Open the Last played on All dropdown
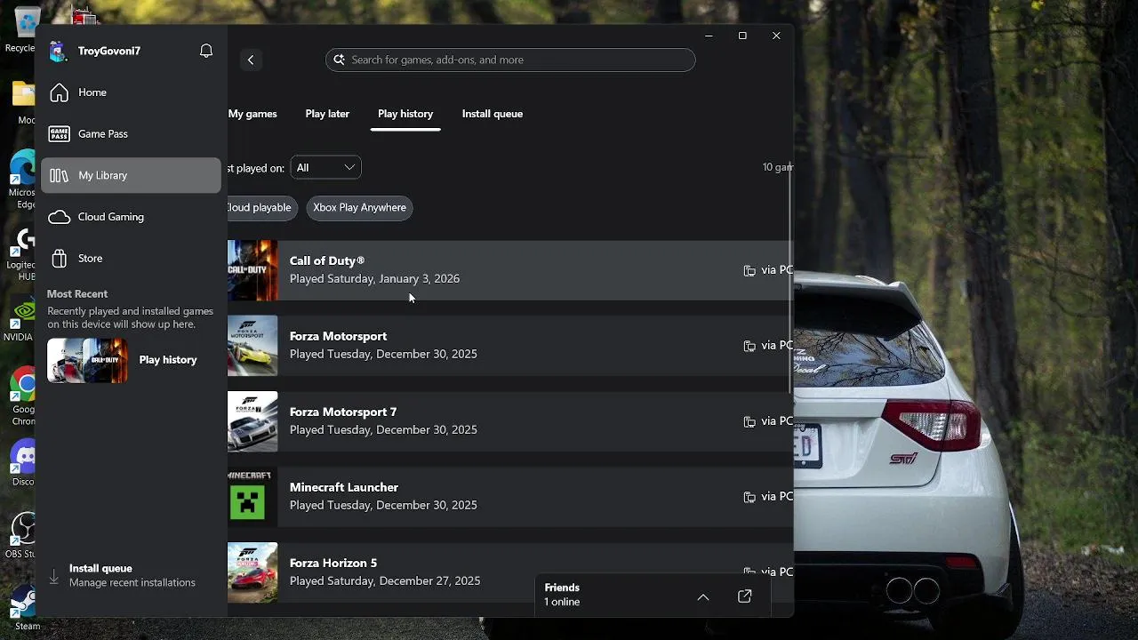The width and height of the screenshot is (1138, 640). (x=325, y=167)
